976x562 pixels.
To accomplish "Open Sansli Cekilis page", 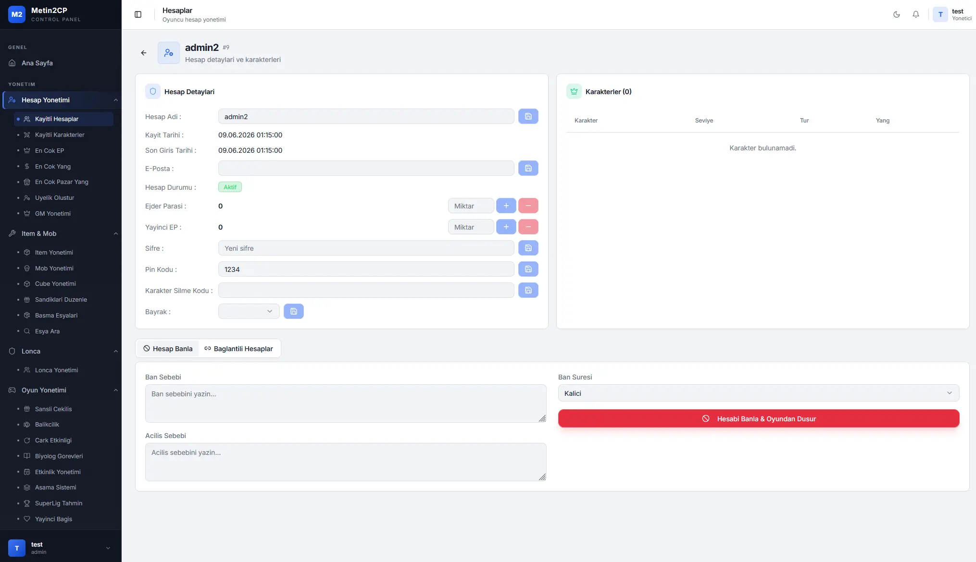I will [63, 409].
